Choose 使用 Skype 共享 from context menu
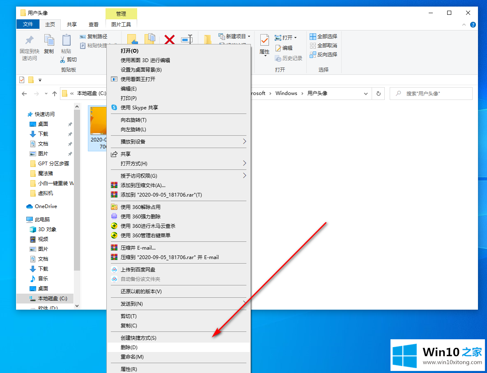The width and height of the screenshot is (487, 373). point(179,107)
